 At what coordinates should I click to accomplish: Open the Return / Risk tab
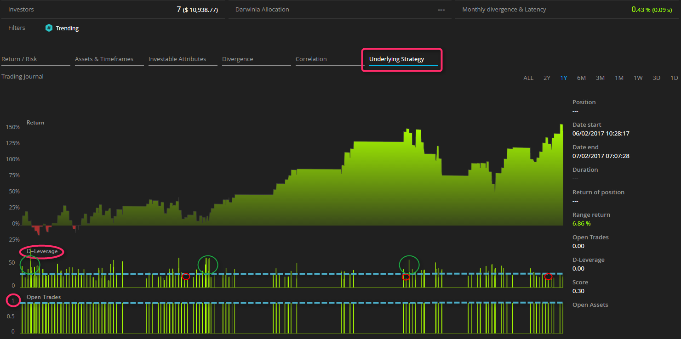pyautogui.click(x=19, y=59)
